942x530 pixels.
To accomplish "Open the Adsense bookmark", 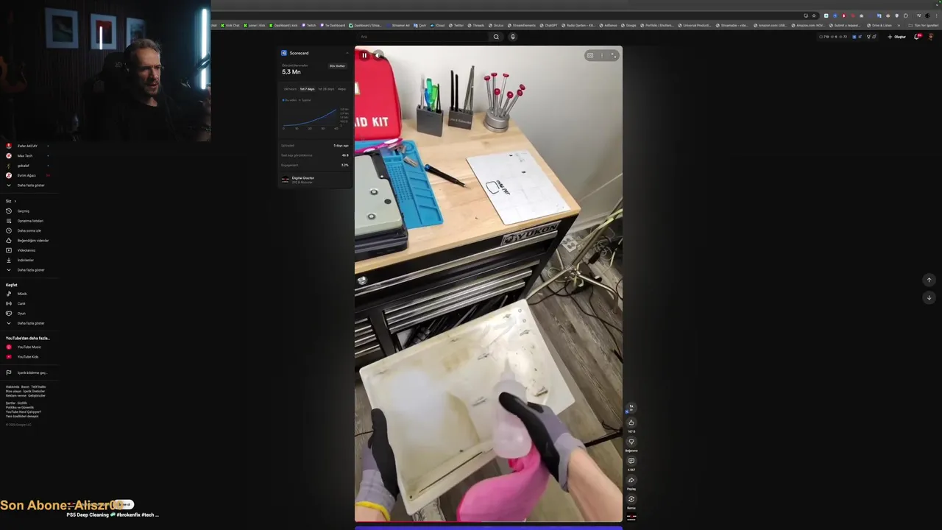I will 608,25.
